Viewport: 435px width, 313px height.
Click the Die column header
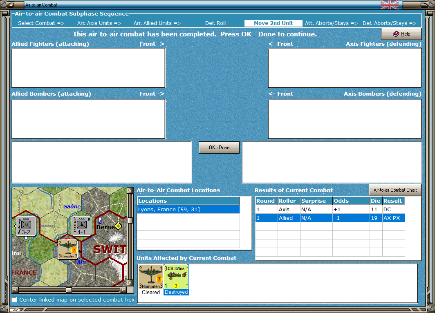[376, 201]
